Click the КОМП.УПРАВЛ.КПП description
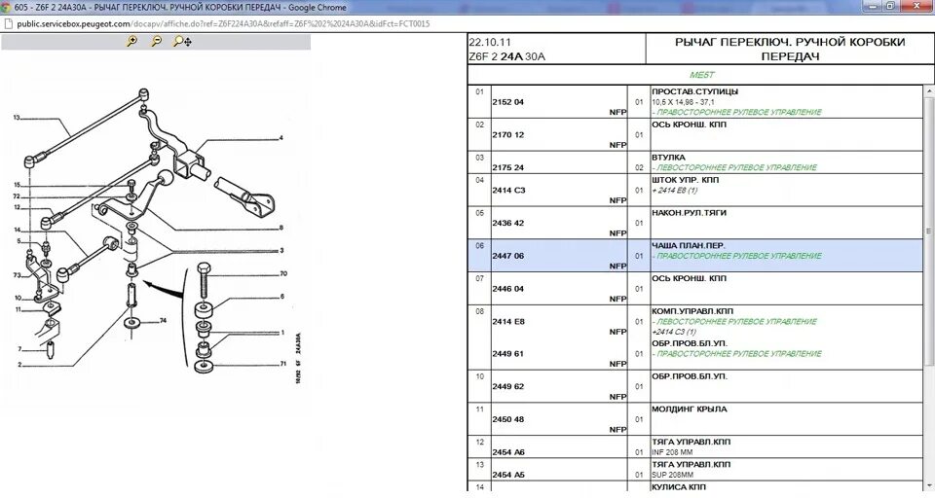935x498 pixels. tap(692, 311)
